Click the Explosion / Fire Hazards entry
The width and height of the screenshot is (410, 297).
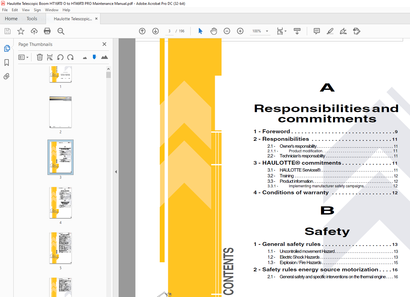333,263
